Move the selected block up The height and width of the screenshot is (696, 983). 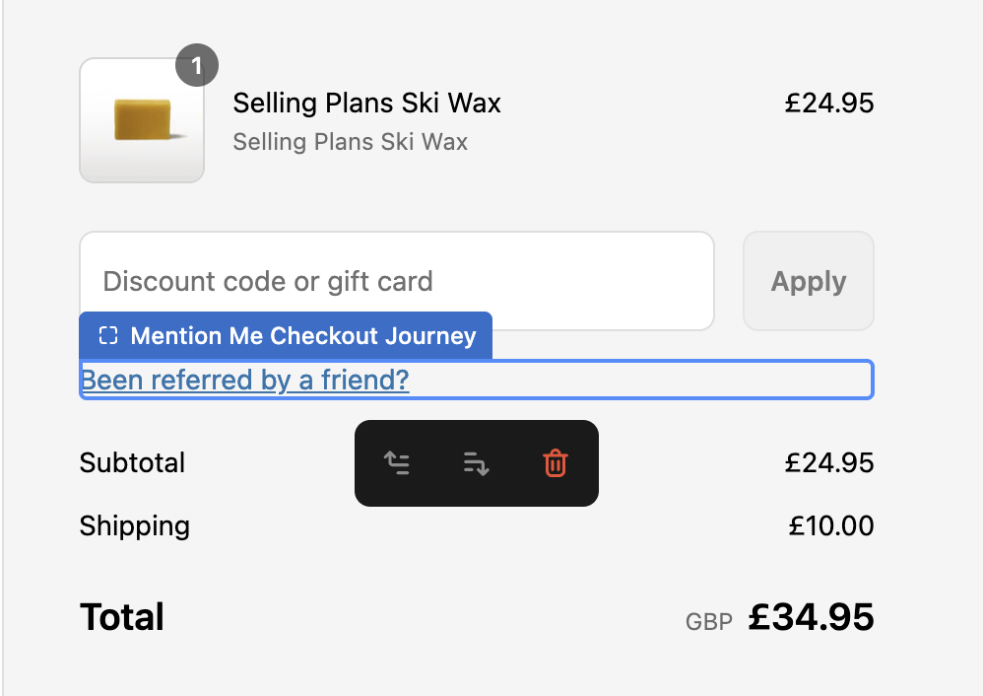click(x=397, y=463)
